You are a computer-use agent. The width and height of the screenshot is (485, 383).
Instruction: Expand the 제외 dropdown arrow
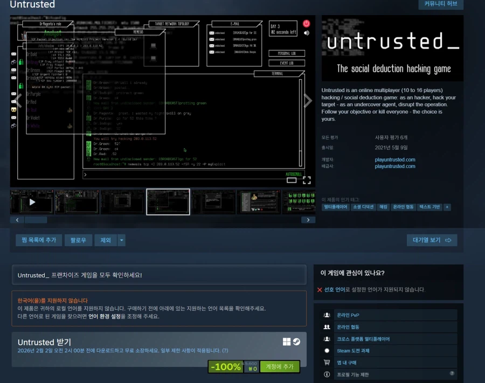click(121, 240)
